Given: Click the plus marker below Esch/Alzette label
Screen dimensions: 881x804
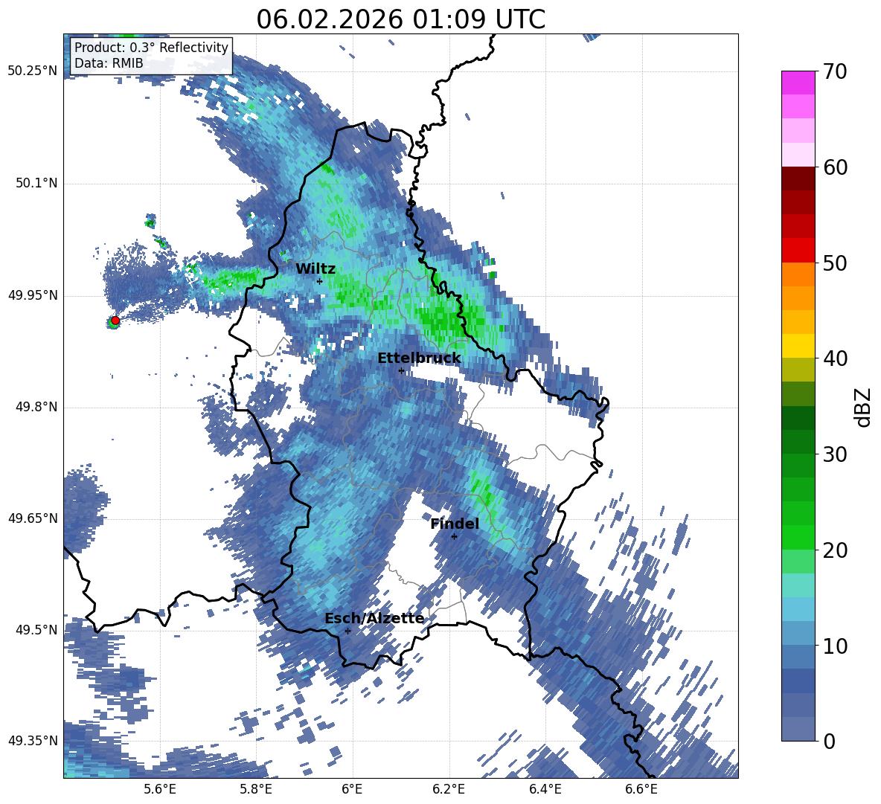Looking at the screenshot, I should coord(347,631).
